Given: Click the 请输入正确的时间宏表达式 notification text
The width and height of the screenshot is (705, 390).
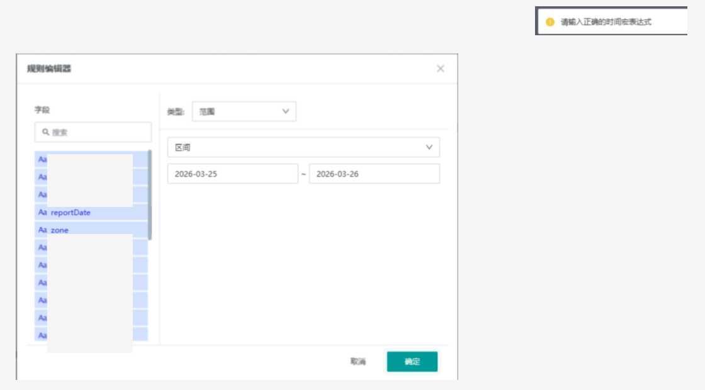Looking at the screenshot, I should click(606, 22).
